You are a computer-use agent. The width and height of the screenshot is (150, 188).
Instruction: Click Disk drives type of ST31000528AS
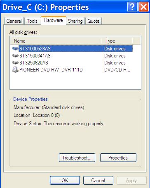point(115,49)
